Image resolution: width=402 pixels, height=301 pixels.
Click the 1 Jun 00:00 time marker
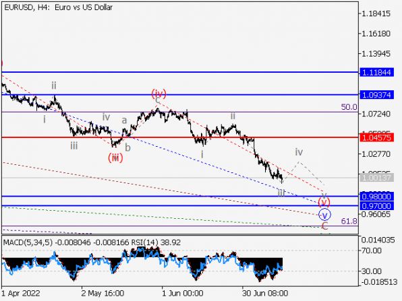point(183,293)
